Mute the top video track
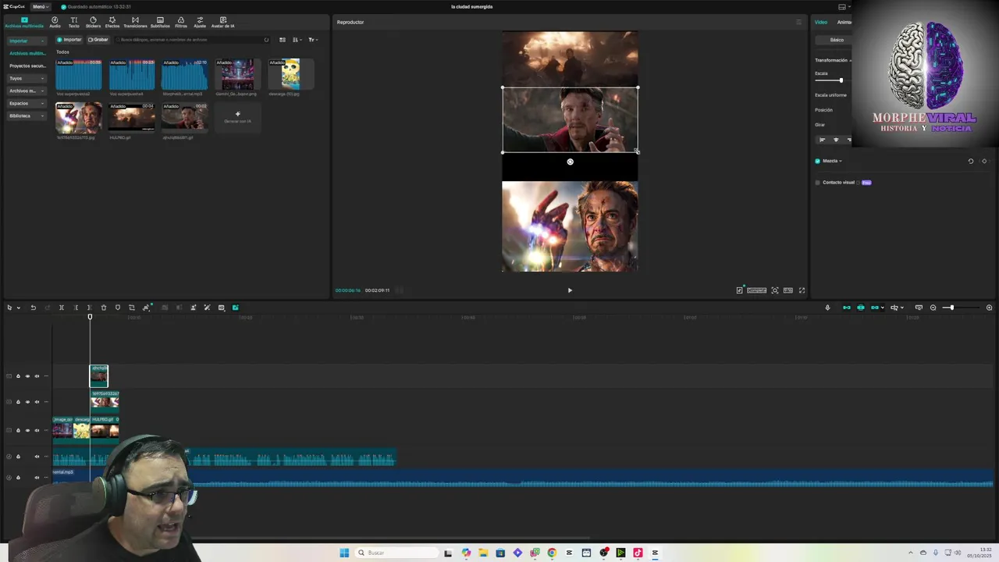 [37, 376]
